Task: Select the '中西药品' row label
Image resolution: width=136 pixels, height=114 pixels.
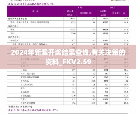Action: [x=25, y=81]
